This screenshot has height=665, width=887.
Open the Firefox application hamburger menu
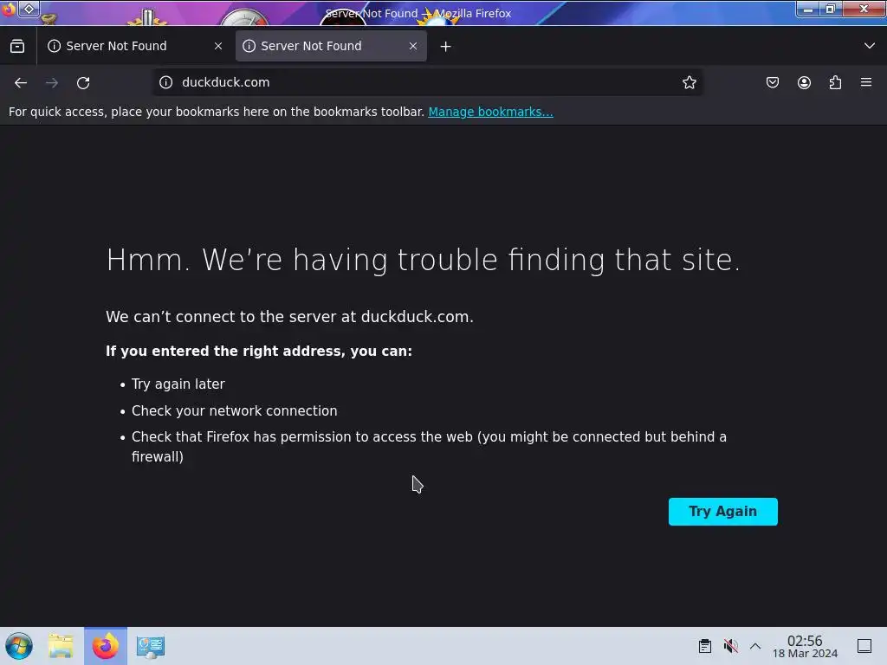point(866,82)
